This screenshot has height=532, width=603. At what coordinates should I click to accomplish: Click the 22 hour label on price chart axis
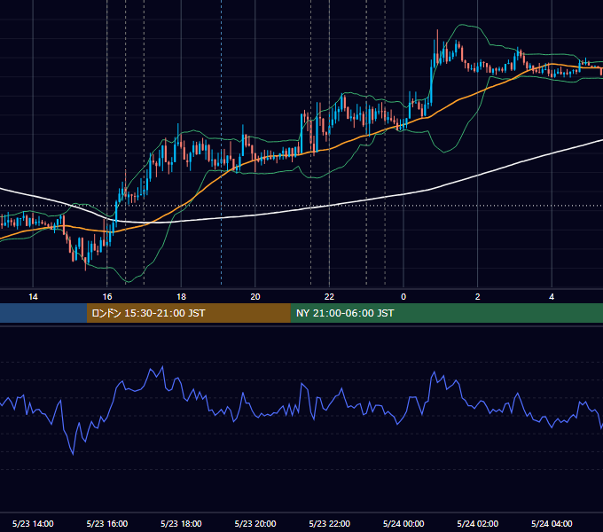329,297
